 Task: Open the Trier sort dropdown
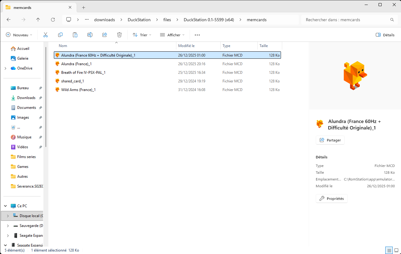coord(142,35)
